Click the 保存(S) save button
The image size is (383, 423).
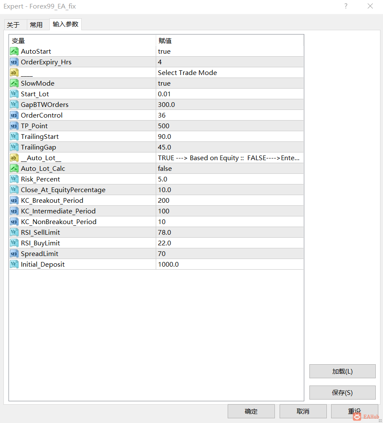click(342, 392)
